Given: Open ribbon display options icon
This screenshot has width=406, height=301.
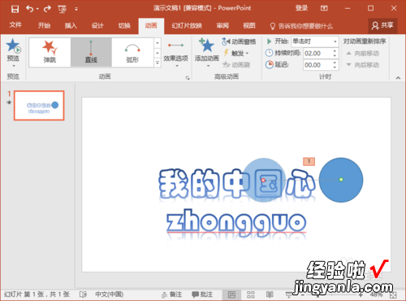Looking at the screenshot, I should click(x=324, y=8).
